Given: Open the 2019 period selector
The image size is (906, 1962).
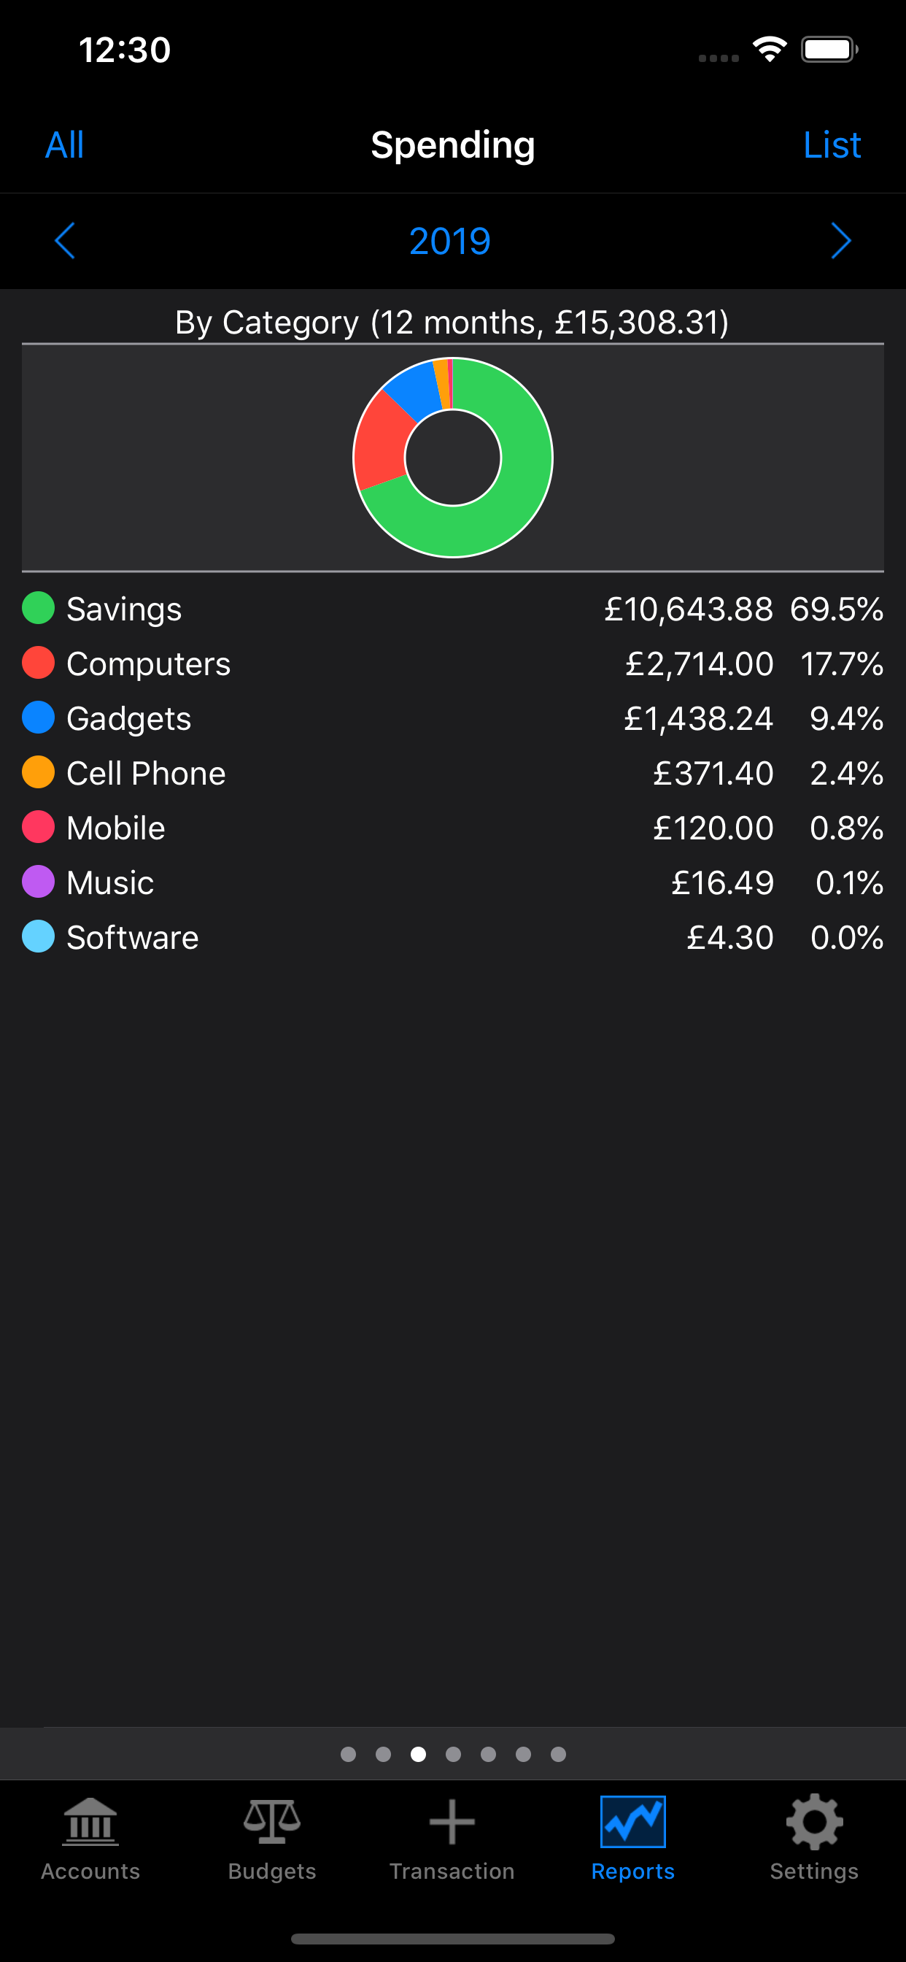Looking at the screenshot, I should [450, 241].
